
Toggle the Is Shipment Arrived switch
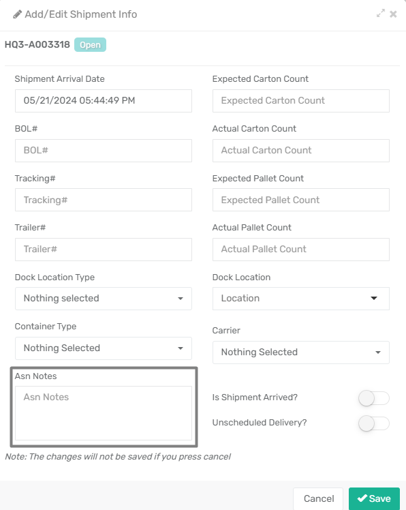(374, 398)
